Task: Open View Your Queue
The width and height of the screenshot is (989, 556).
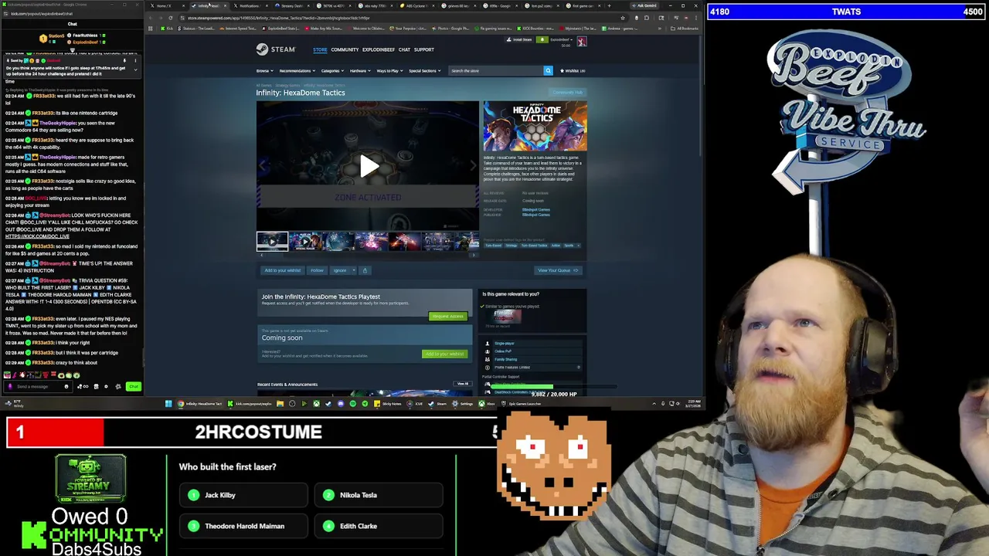Action: tap(557, 270)
